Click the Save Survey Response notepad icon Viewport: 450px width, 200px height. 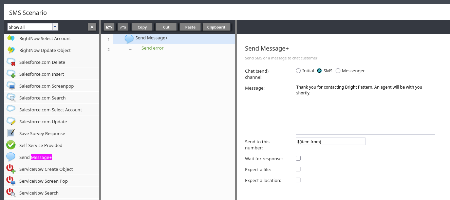pos(11,133)
